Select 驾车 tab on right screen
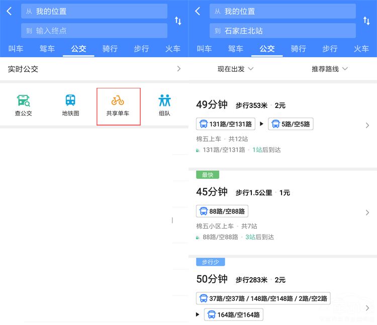Image resolution: width=377 pixels, height=325 pixels. pos(236,49)
